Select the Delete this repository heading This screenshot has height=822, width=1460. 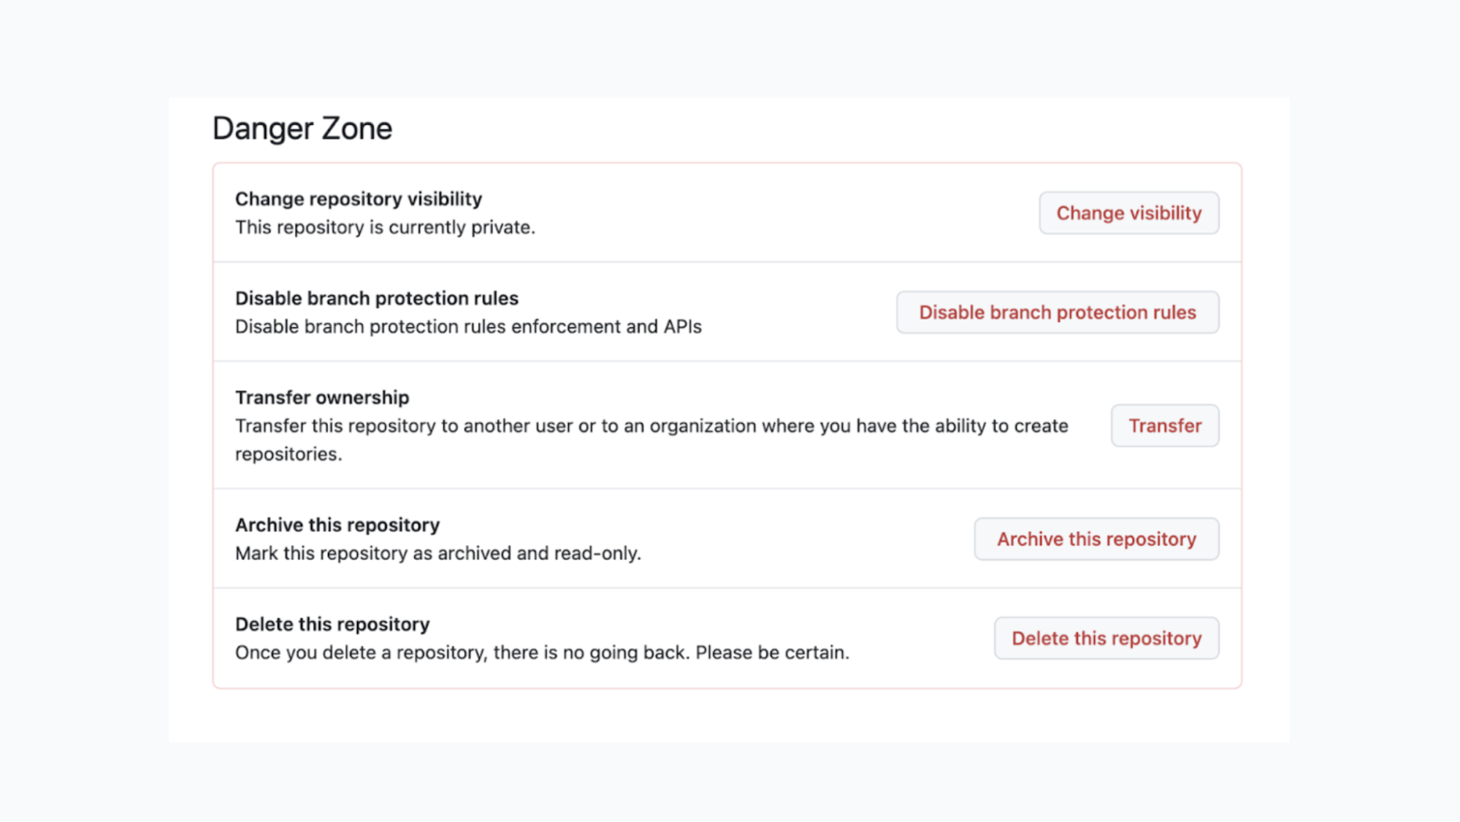point(332,623)
